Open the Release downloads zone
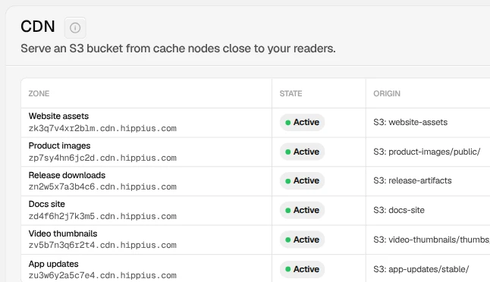The image size is (490, 282). pyautogui.click(x=67, y=175)
